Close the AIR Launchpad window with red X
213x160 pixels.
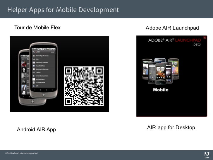click(x=205, y=38)
